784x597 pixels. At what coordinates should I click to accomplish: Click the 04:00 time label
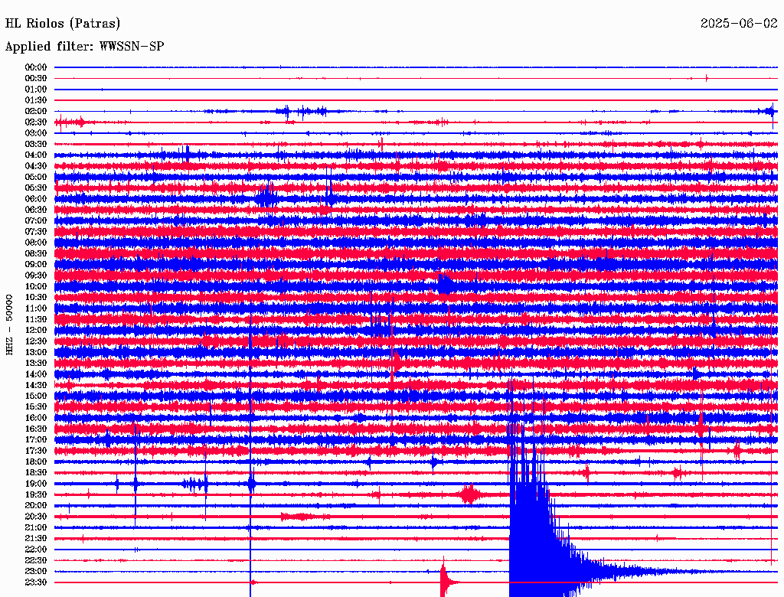point(36,155)
